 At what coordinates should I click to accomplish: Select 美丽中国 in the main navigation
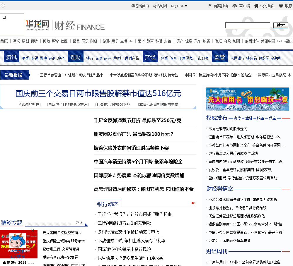268,41
